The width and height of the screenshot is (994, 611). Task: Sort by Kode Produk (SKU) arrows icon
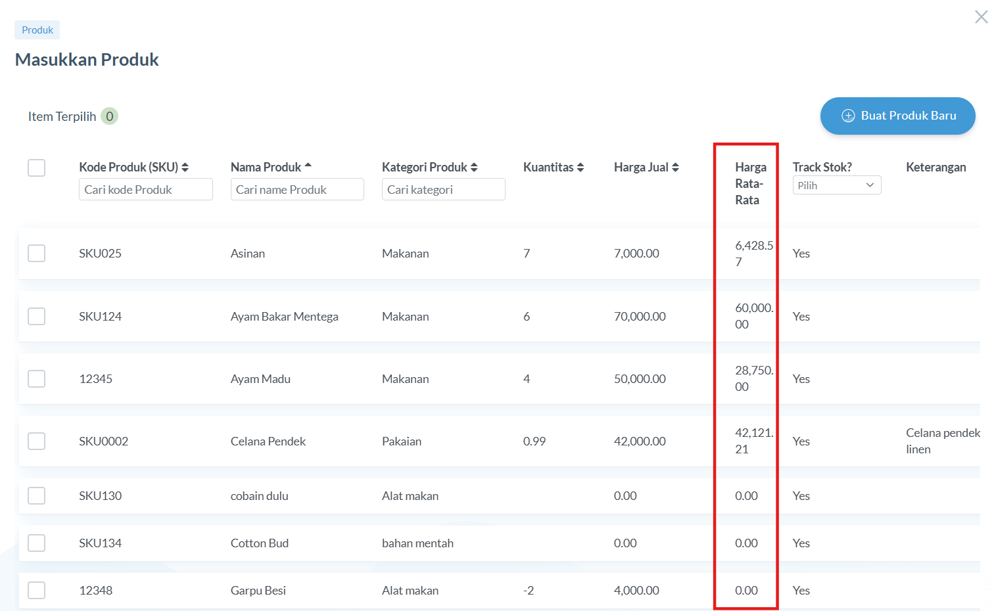[x=185, y=168]
